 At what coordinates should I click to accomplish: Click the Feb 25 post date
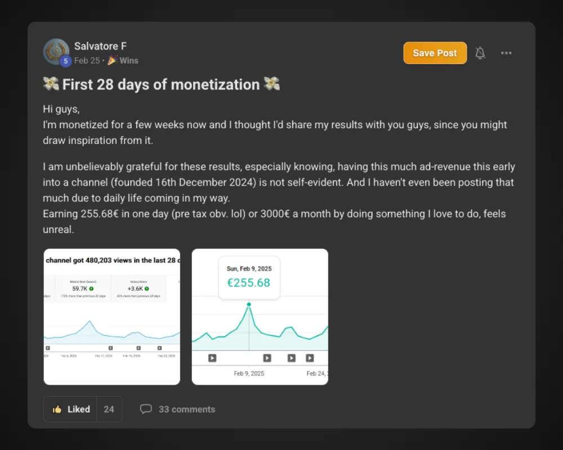[86, 60]
